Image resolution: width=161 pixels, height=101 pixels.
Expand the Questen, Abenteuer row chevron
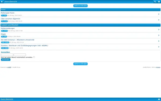point(159,47)
